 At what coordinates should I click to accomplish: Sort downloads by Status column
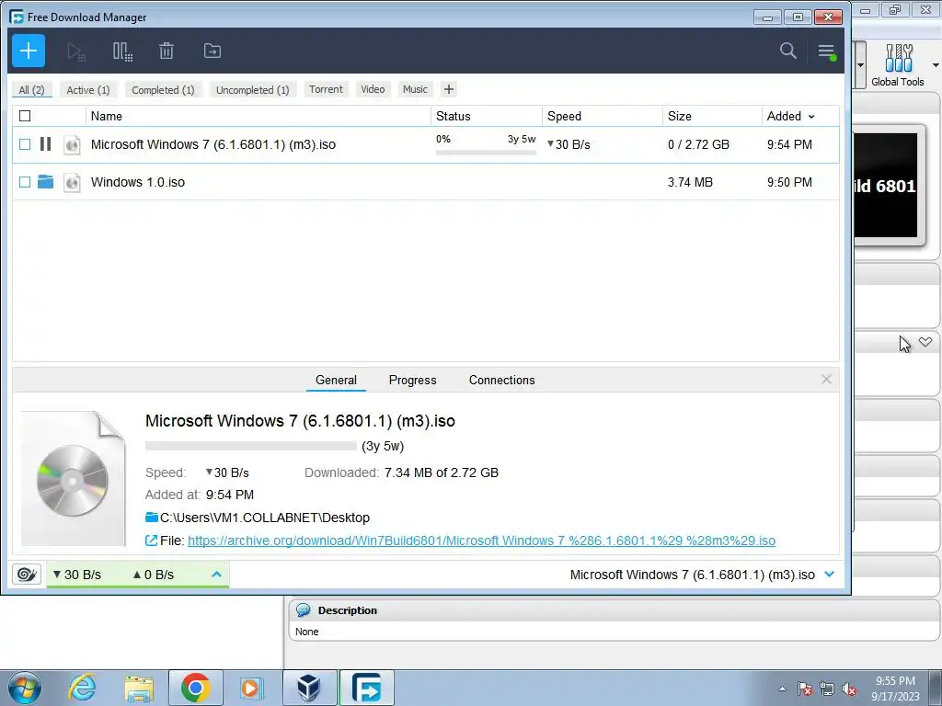(x=487, y=116)
